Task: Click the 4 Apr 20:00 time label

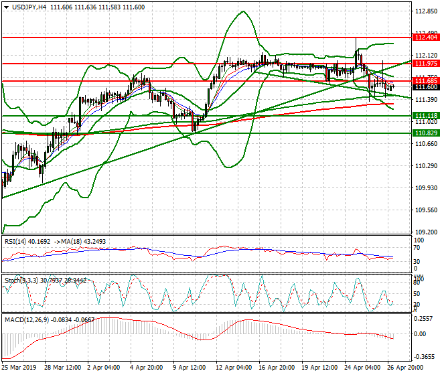Action: (146, 368)
